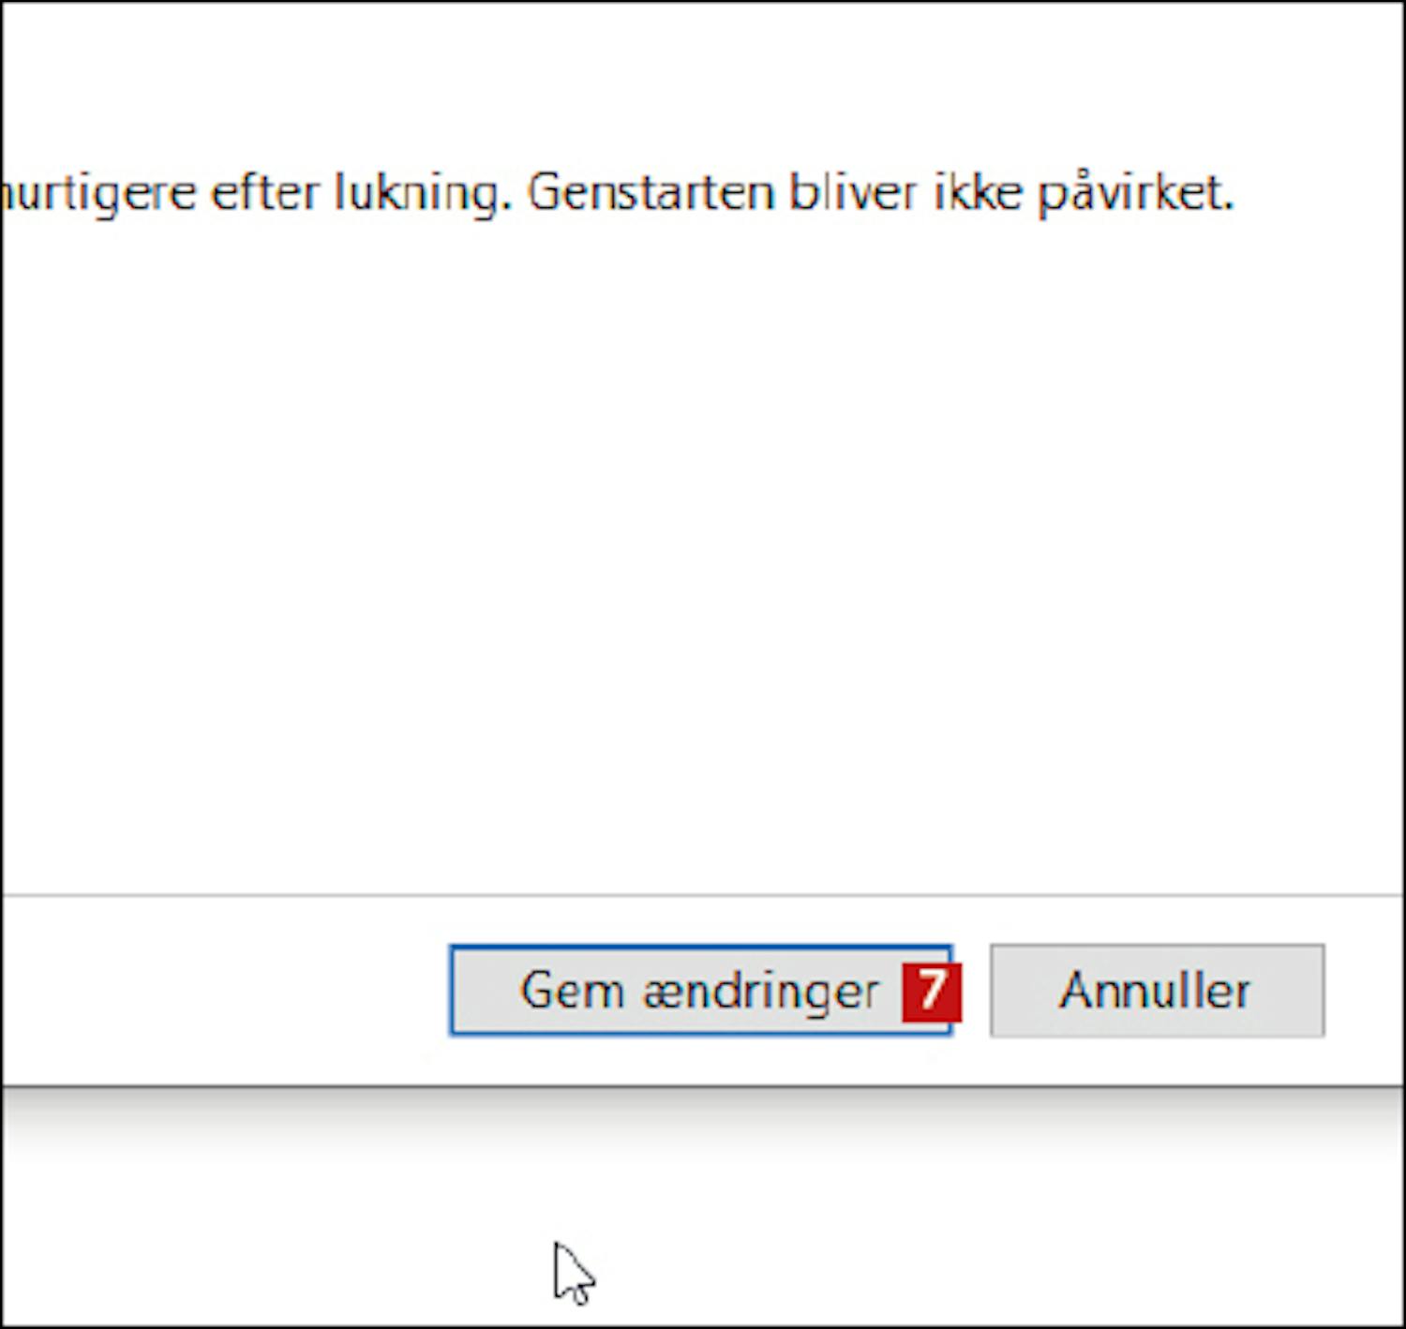Click the blank footer area left of Gem ændringer
Screen dimensions: 1406x1329
(x=225, y=991)
